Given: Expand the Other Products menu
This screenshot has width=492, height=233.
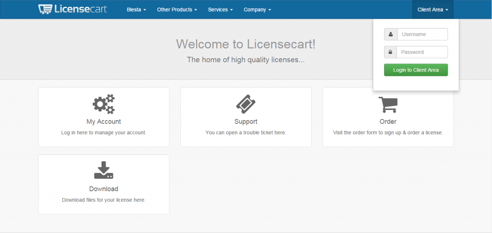Looking at the screenshot, I should point(177,9).
